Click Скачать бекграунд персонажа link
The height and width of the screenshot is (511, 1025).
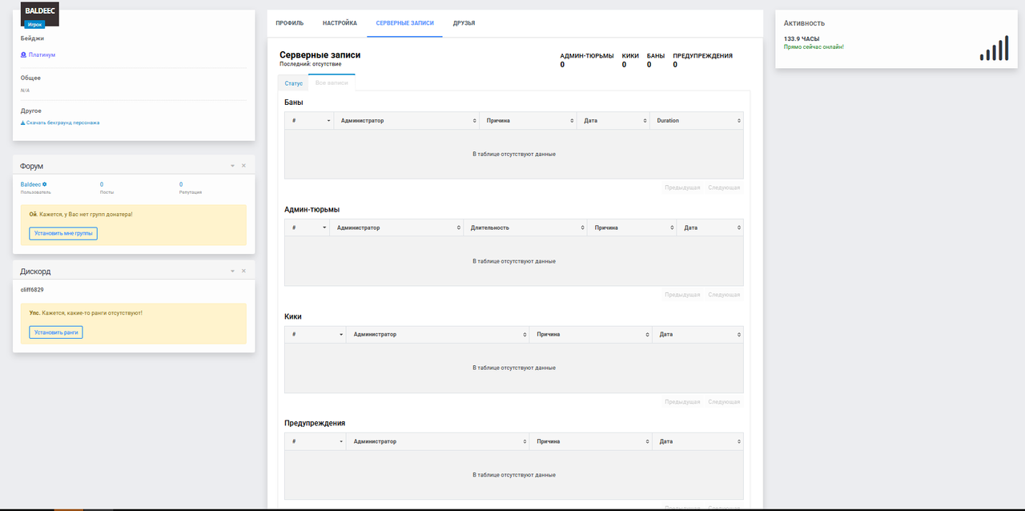tap(63, 123)
